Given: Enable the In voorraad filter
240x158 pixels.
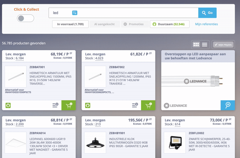Looking at the screenshot, I should 70,24.
